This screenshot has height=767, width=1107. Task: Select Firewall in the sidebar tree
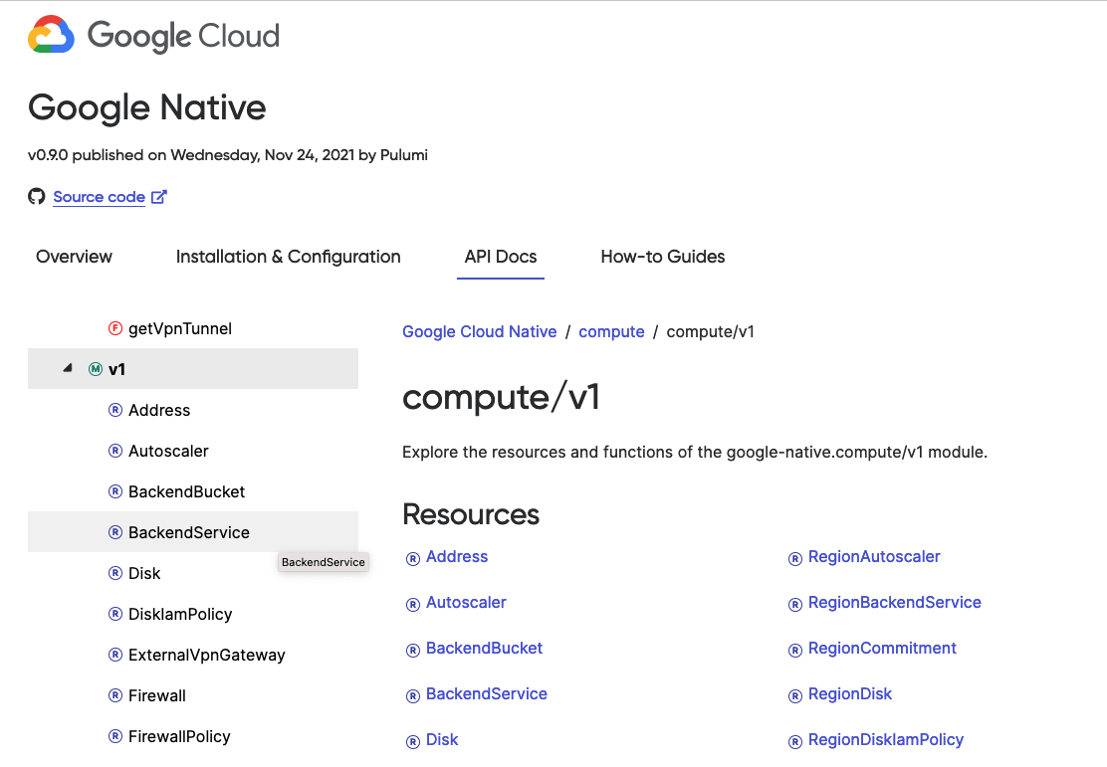coord(157,695)
